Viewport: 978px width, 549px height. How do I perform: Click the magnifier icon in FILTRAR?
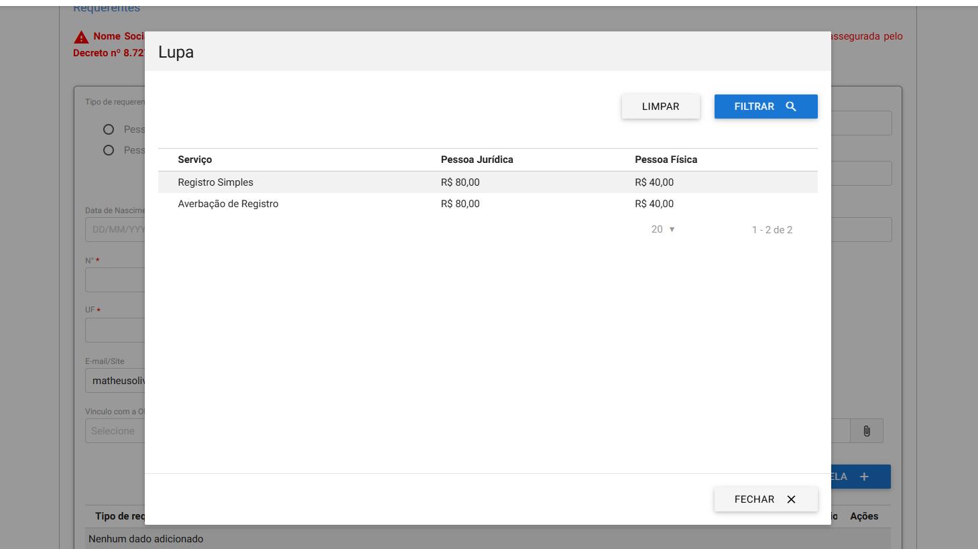(791, 107)
